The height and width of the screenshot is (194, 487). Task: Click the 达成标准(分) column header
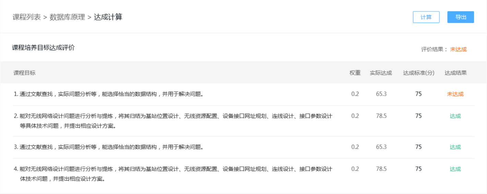(418, 73)
